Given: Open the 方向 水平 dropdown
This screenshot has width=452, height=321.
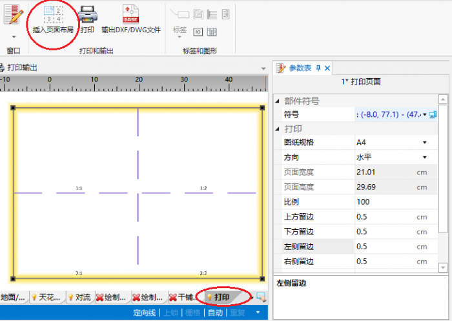Looking at the screenshot, I should click(425, 157).
